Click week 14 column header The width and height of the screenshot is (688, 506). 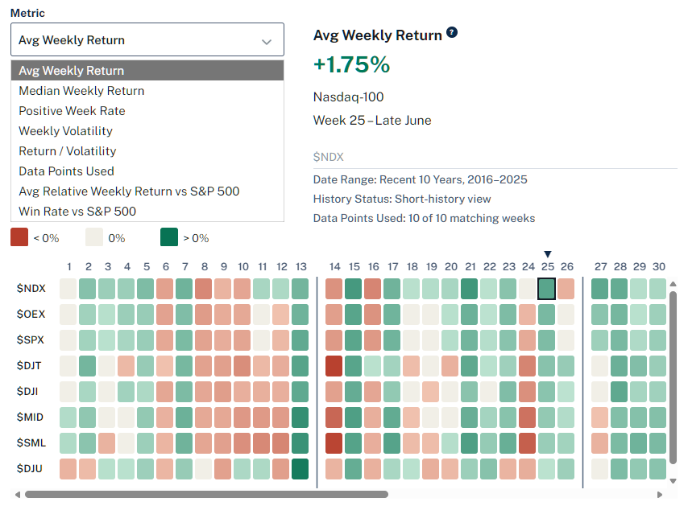click(x=335, y=267)
